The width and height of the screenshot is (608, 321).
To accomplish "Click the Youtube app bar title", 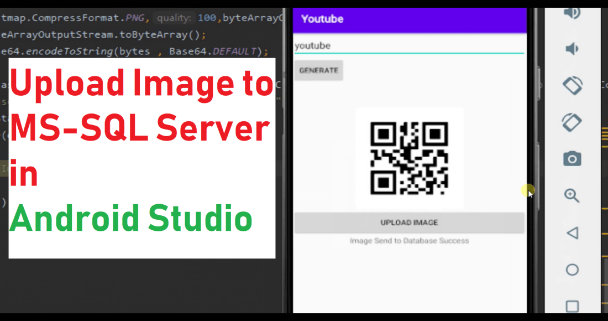I will tap(322, 19).
